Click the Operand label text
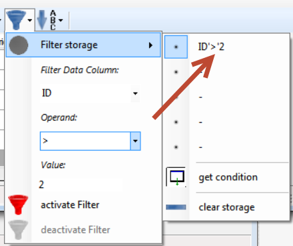Image resolution: width=293 pixels, height=246 pixels. (x=59, y=117)
